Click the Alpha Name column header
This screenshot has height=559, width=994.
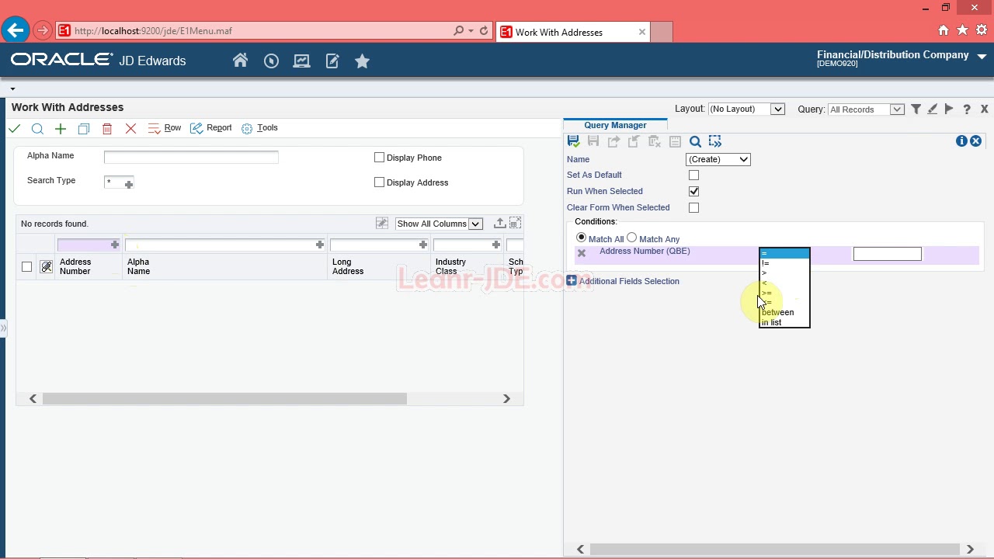pyautogui.click(x=138, y=266)
